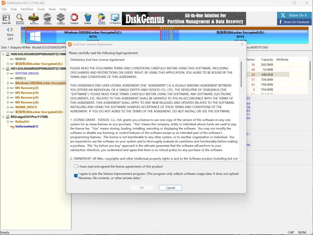Open the Disk menu
This screenshot has width=313, height=235.
pos(14,9)
